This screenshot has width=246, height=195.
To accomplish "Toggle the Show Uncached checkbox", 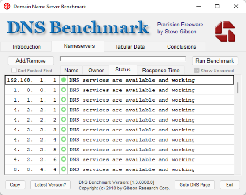I will [x=196, y=71].
